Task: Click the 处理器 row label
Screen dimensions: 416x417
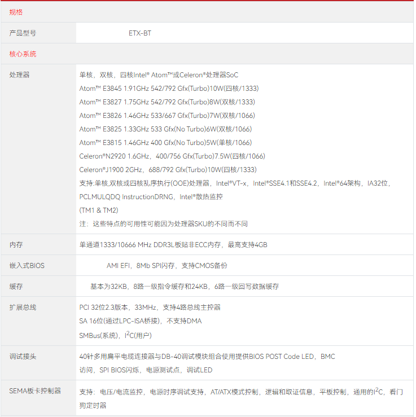Action: tap(19, 74)
